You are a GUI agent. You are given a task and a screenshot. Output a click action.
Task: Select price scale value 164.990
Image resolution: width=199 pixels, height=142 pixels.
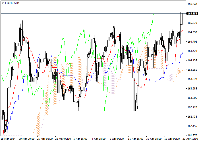coord(192,32)
